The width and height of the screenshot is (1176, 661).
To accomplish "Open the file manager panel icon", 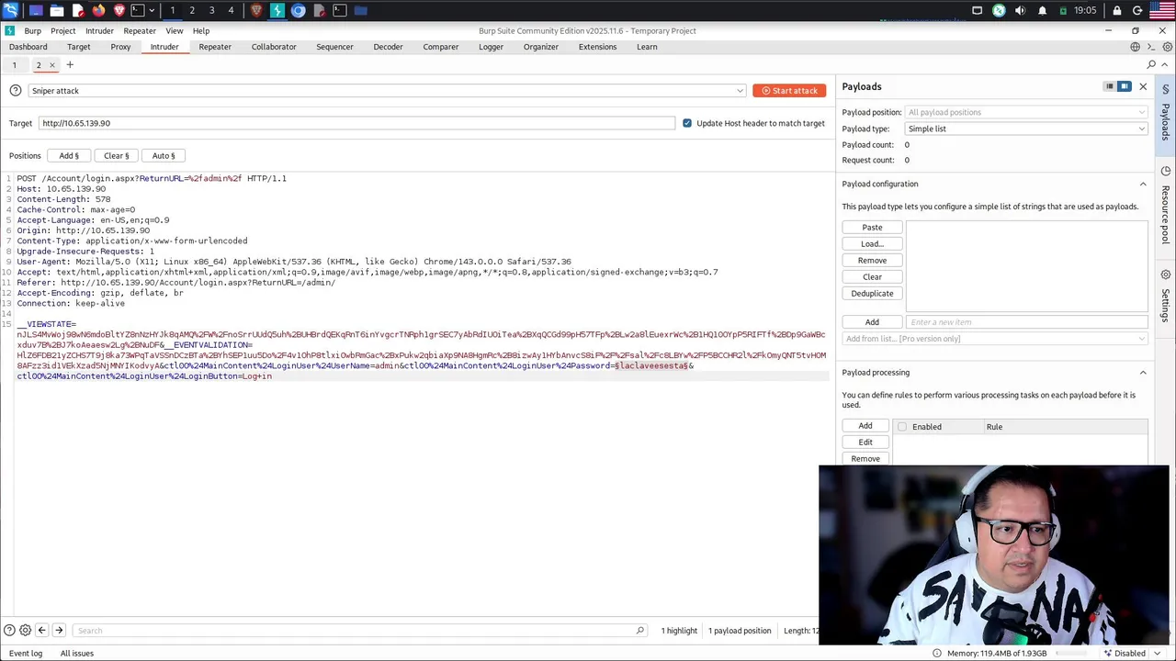I will (x=57, y=10).
